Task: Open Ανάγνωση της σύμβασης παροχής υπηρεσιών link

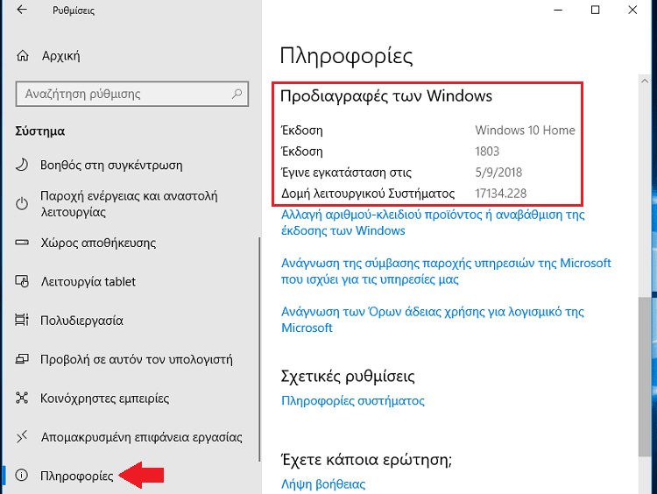Action: 446,272
